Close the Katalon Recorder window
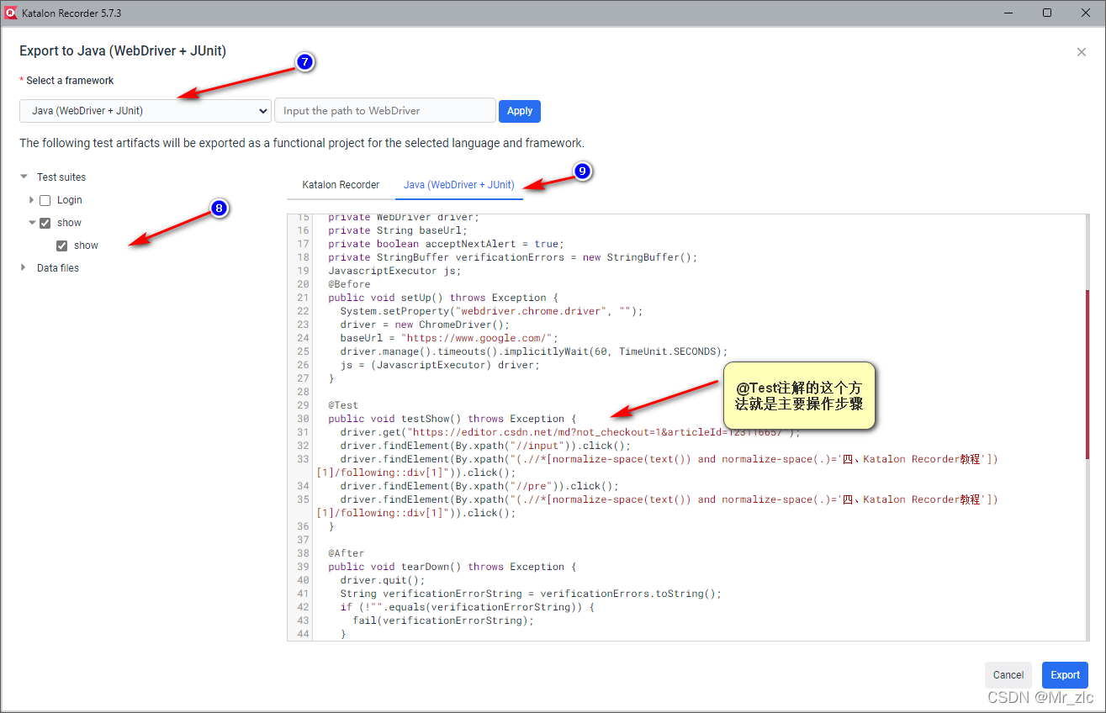Screen dimensions: 1106x713 1085,13
